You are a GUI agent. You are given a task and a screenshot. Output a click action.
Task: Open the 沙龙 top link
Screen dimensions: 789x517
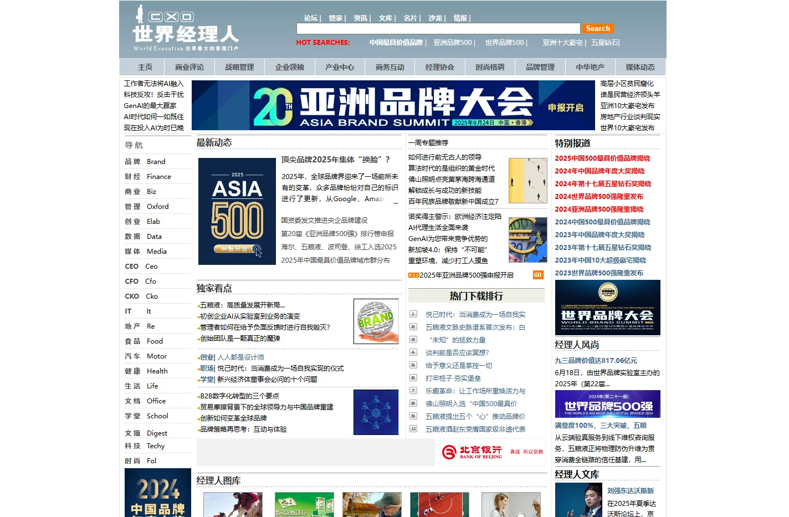tap(436, 18)
